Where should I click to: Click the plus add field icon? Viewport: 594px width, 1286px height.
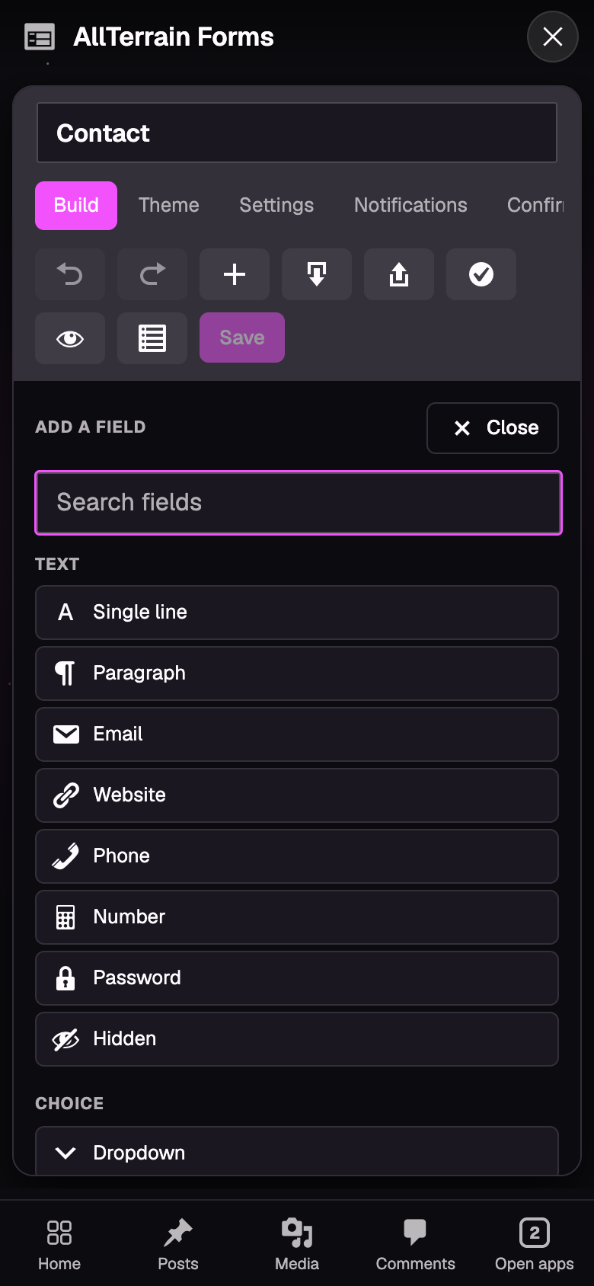pyautogui.click(x=235, y=274)
